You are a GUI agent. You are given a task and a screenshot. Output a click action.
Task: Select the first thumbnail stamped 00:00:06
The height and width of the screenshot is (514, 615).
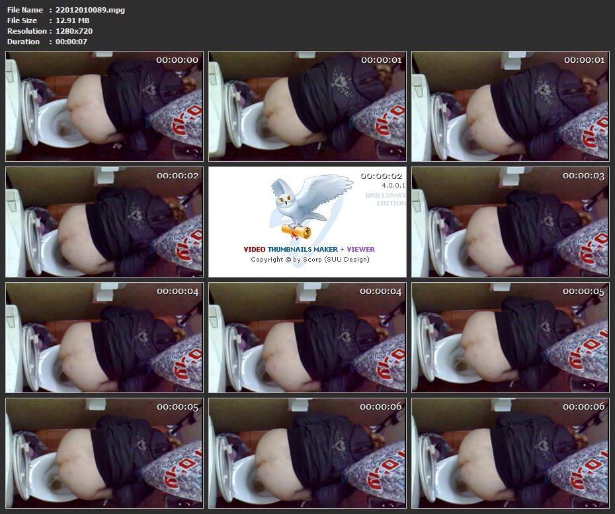coord(307,453)
